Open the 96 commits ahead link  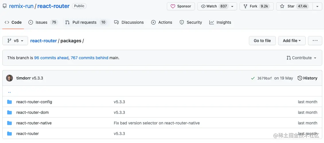click(51, 58)
